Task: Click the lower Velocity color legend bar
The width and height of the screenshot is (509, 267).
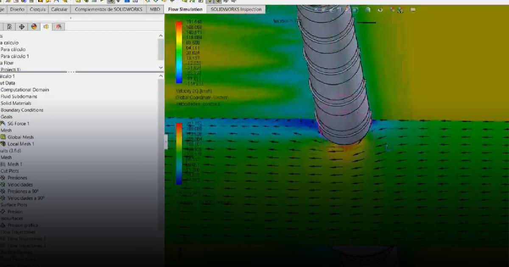Action: pos(179,153)
